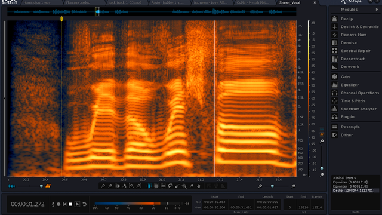Click the zoom to selection icon

tap(117, 186)
